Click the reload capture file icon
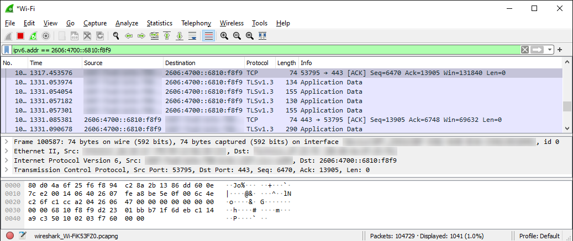This screenshot has height=241, width=573. tap(100, 36)
